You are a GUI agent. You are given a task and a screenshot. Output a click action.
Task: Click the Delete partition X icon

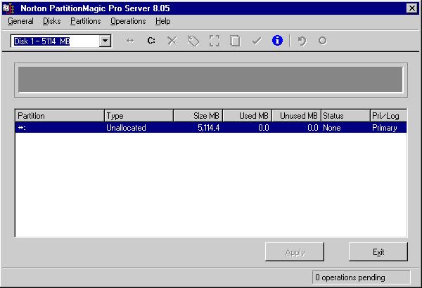tap(172, 41)
